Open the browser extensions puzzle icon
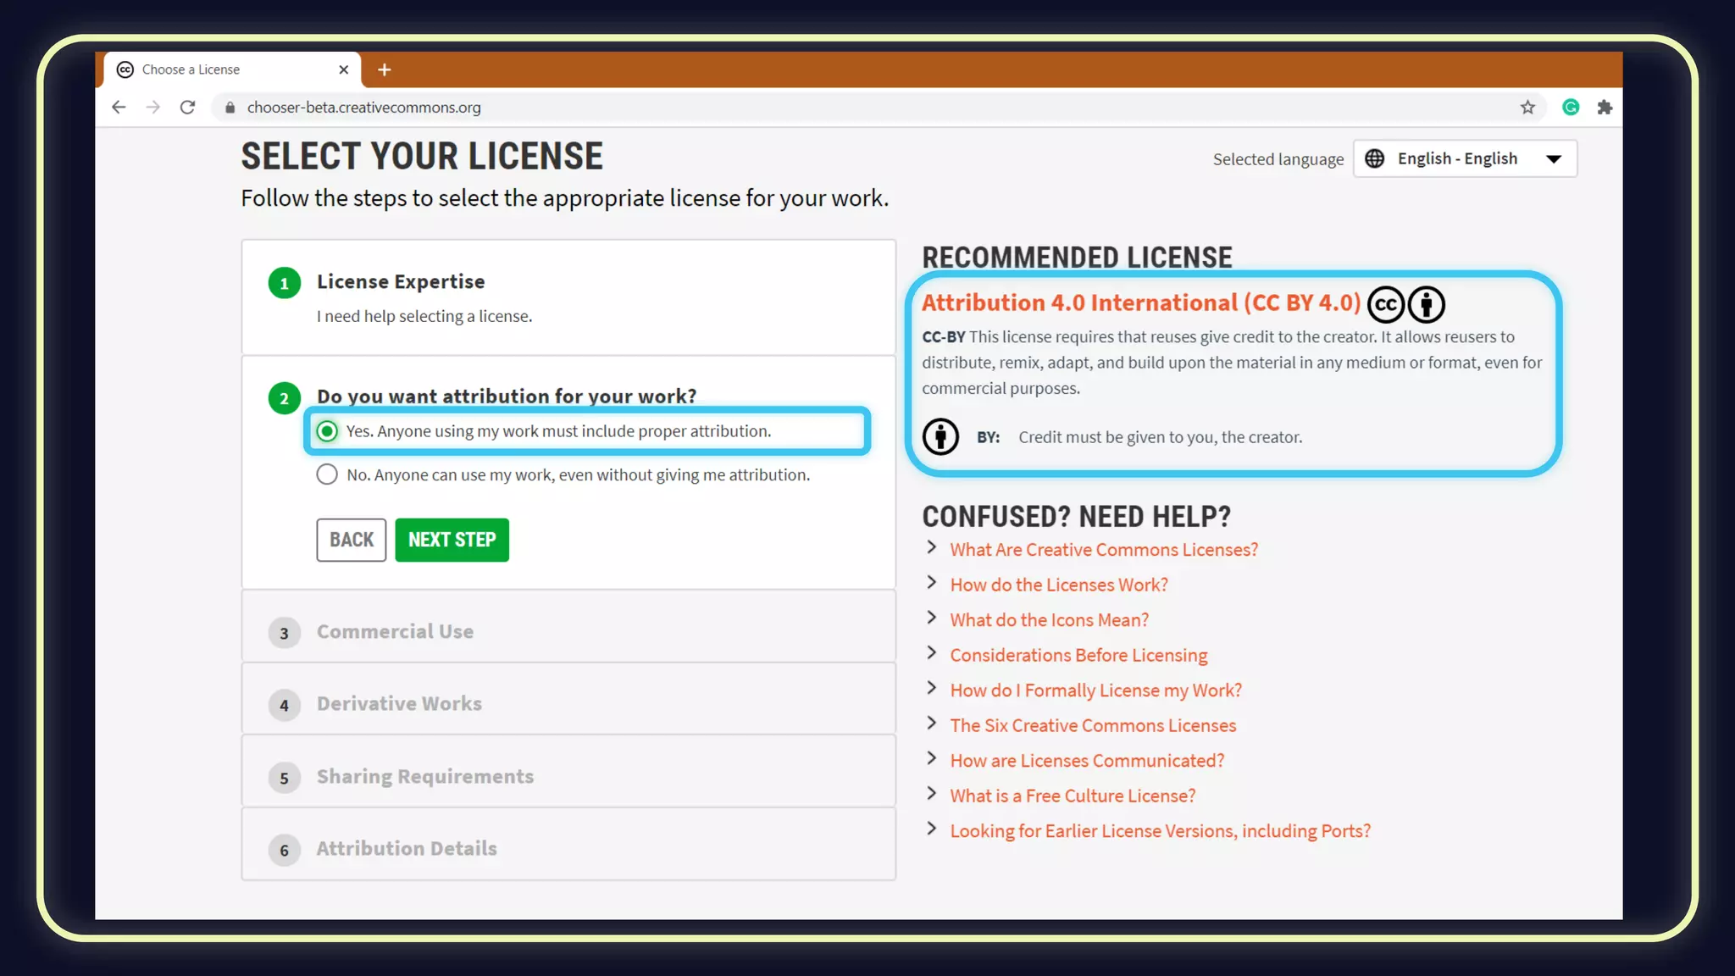Screen dimensions: 1735x976 1605,108
